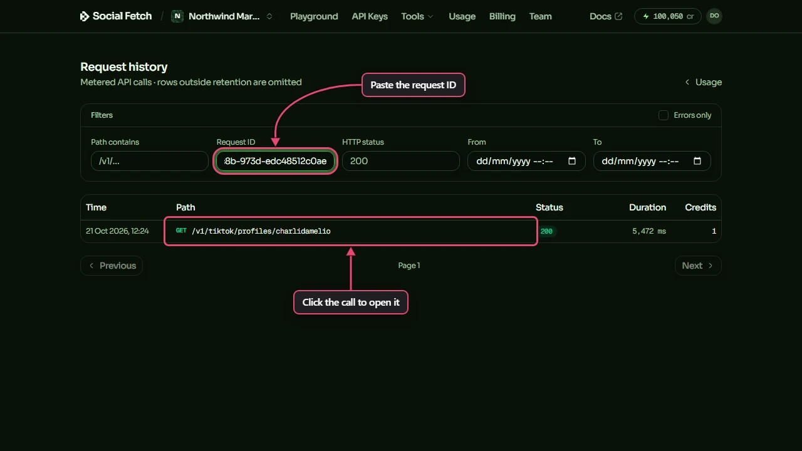Click the 21 Oct 2026, 12:24 timestamp
The image size is (802, 451).
point(117,231)
